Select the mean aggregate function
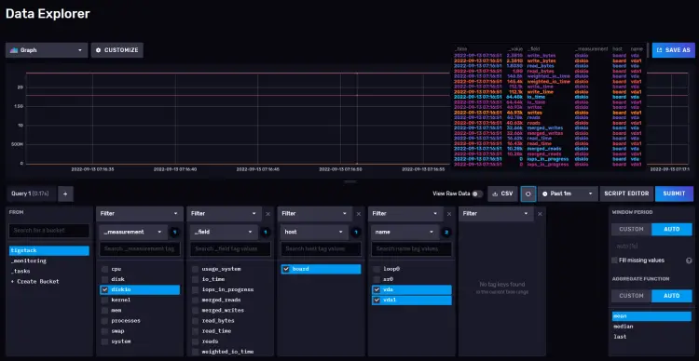 click(x=651, y=316)
